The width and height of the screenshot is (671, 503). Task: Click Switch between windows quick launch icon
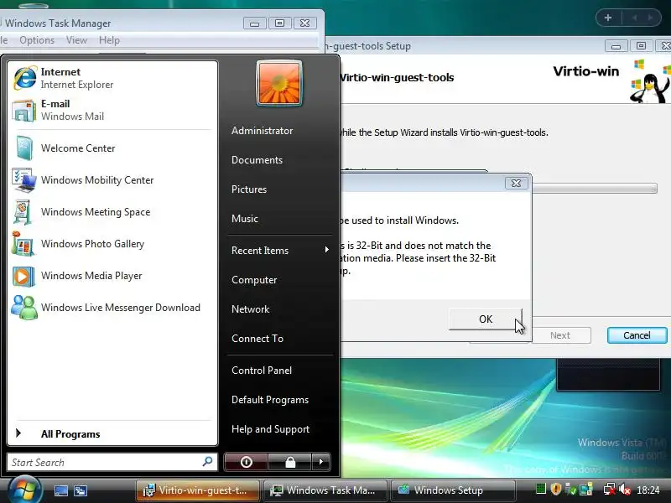tap(80, 490)
